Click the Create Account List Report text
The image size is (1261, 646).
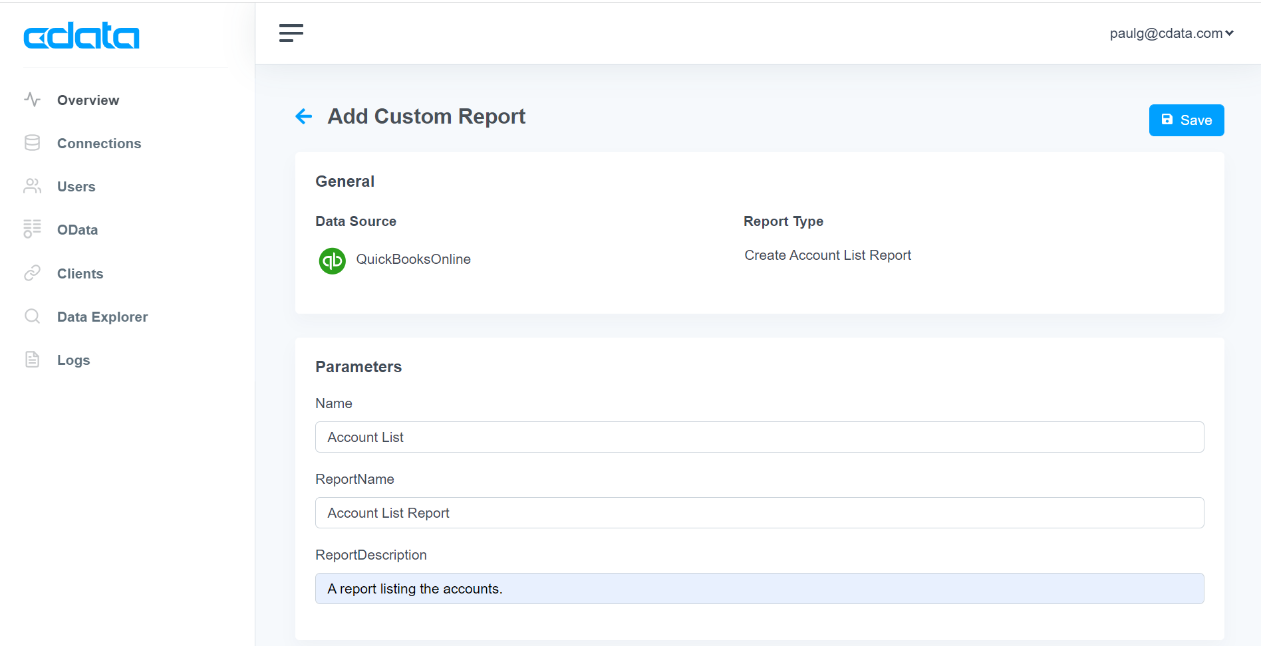(827, 255)
